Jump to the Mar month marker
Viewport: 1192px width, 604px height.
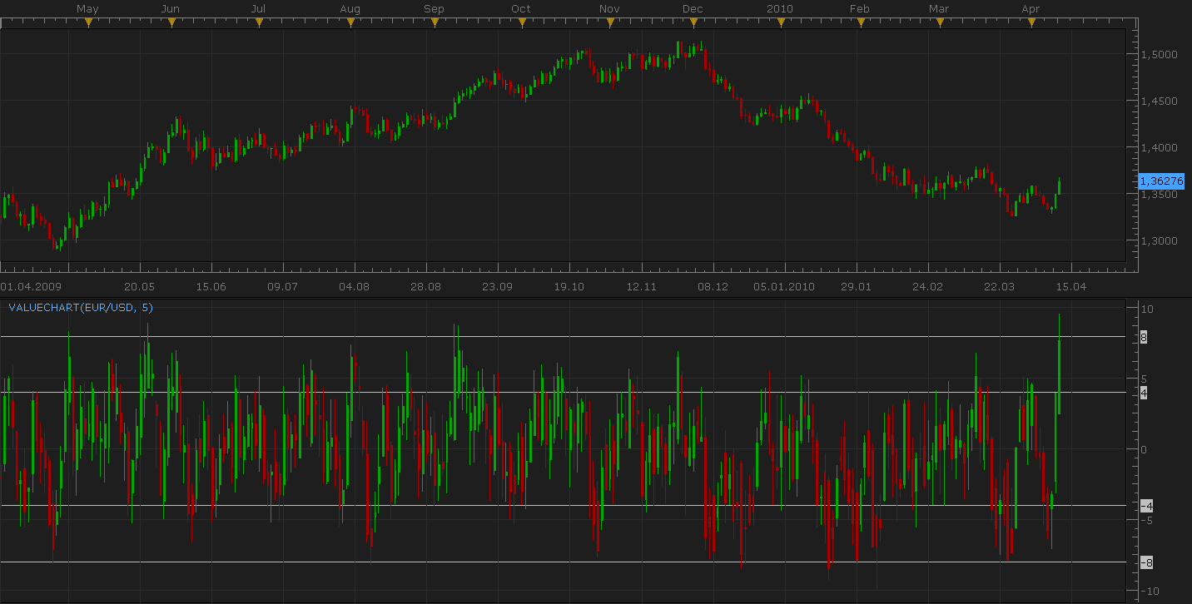[x=940, y=22]
